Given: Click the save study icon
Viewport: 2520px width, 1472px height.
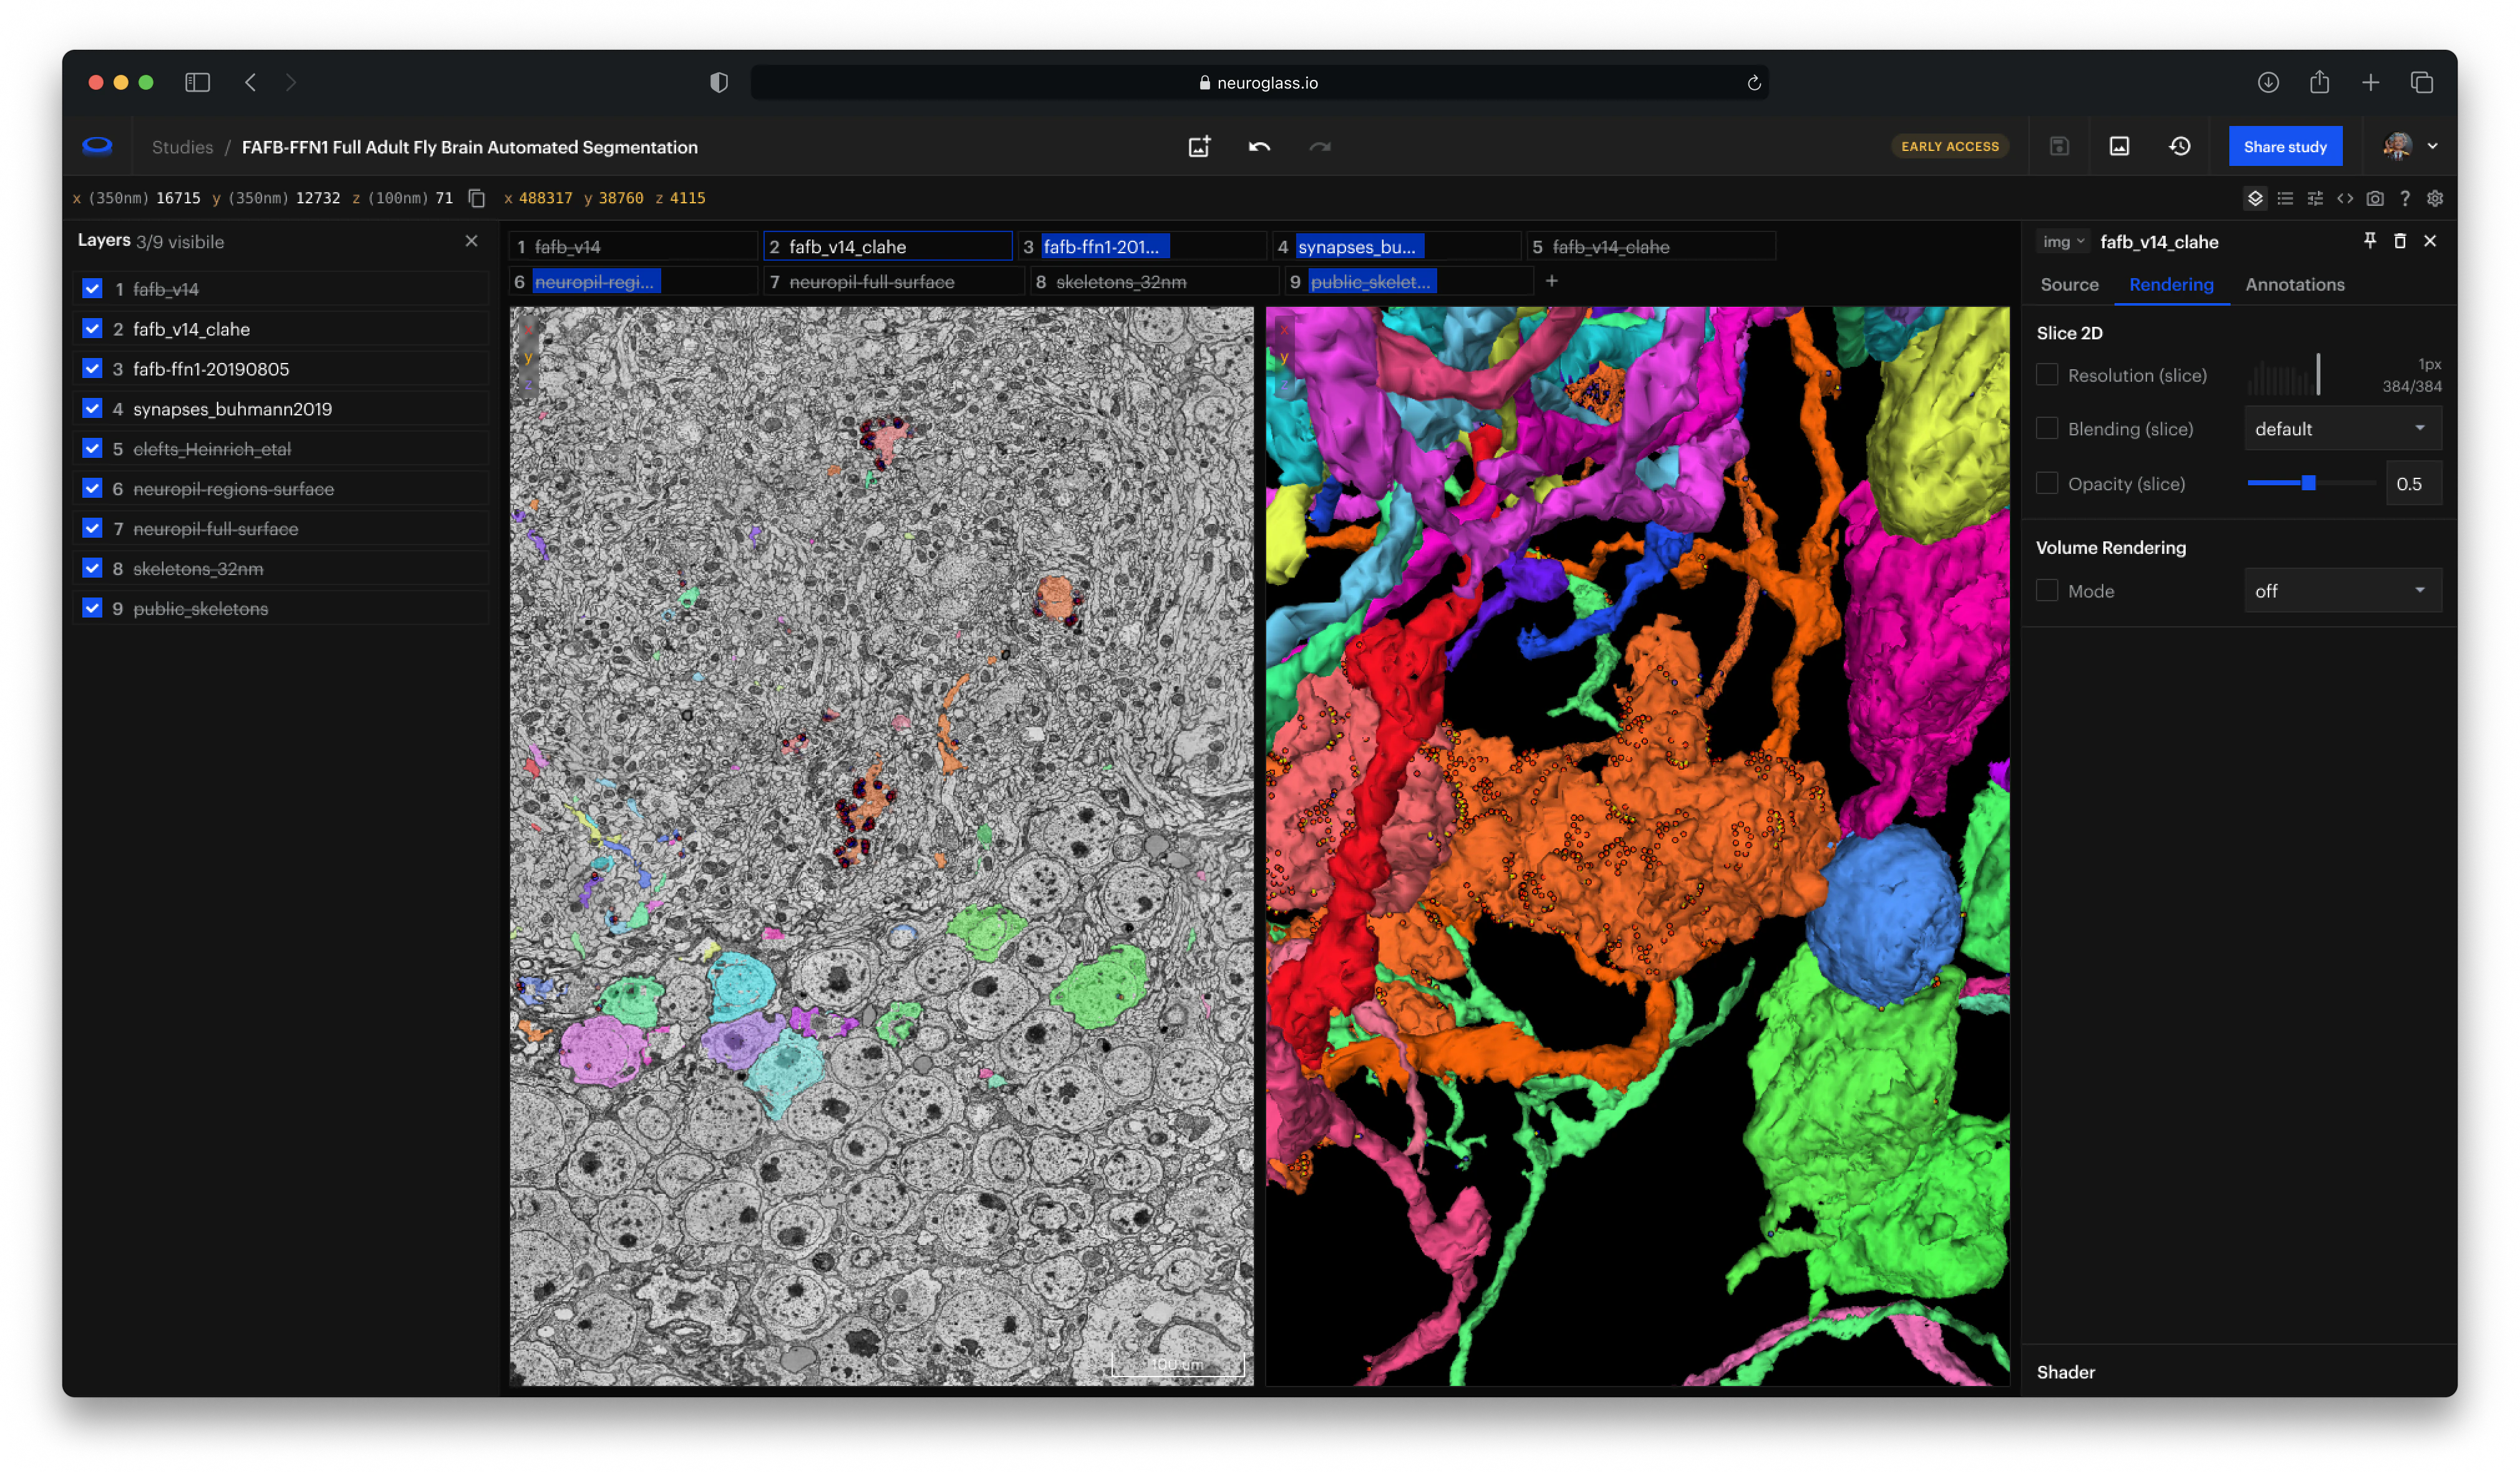Looking at the screenshot, I should (2058, 147).
